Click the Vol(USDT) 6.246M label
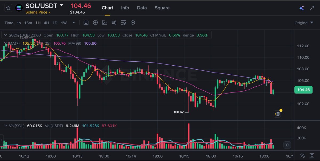This screenshot has width=320, height=161. click(x=62, y=126)
